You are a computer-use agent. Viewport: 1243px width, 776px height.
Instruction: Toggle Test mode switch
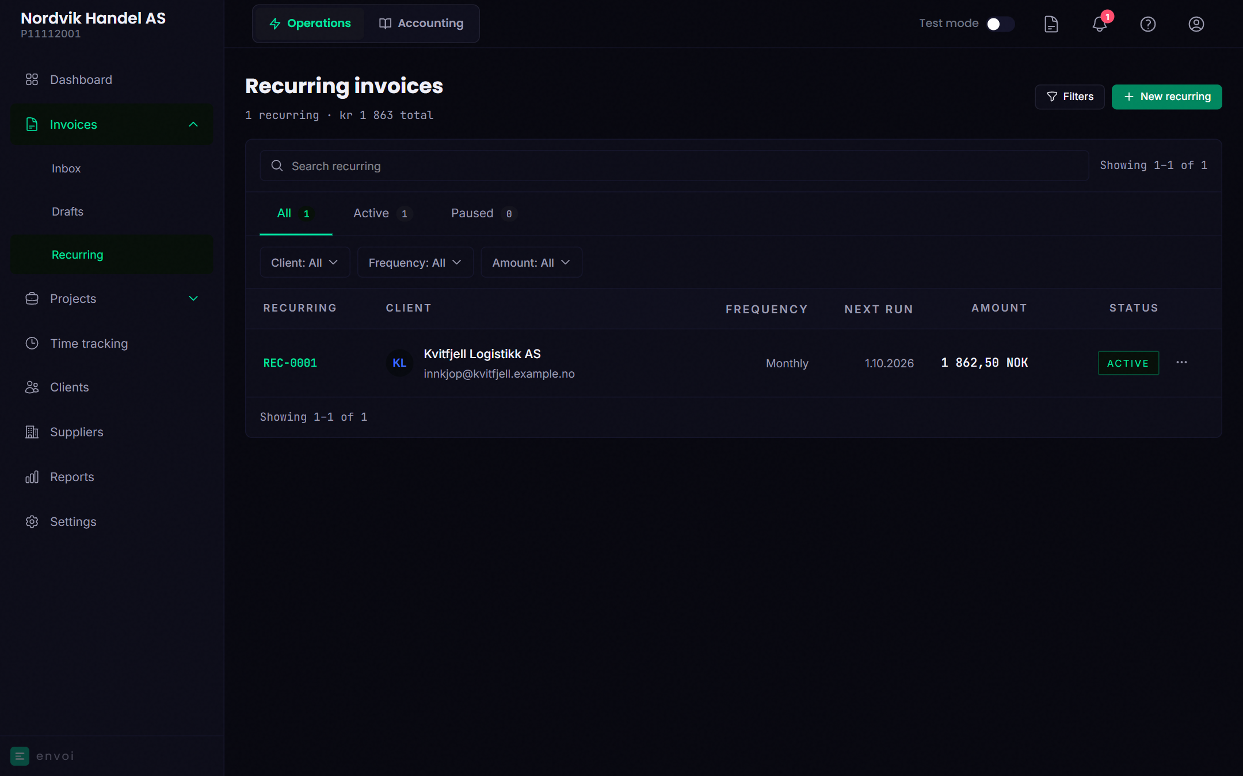coord(1001,24)
